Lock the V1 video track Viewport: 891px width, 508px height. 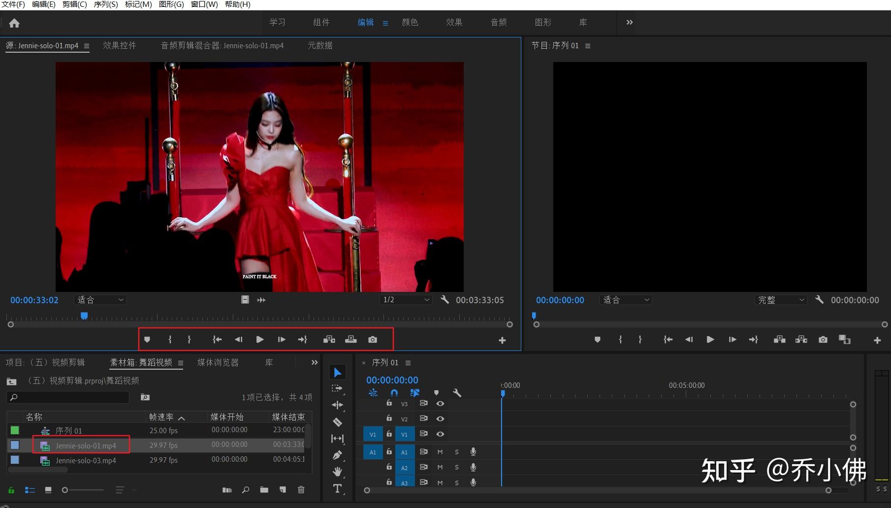click(x=389, y=434)
